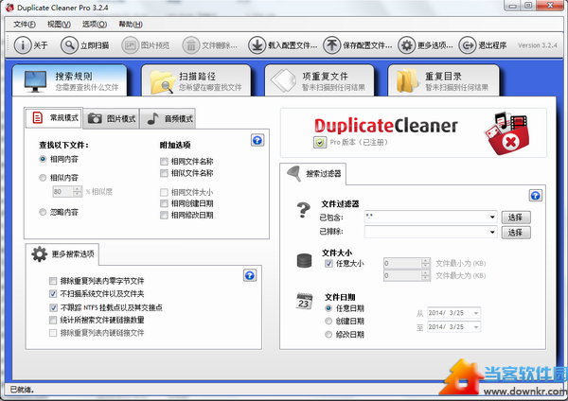
Task: Expand the 已包含 filter dropdown
Action: 492,217
